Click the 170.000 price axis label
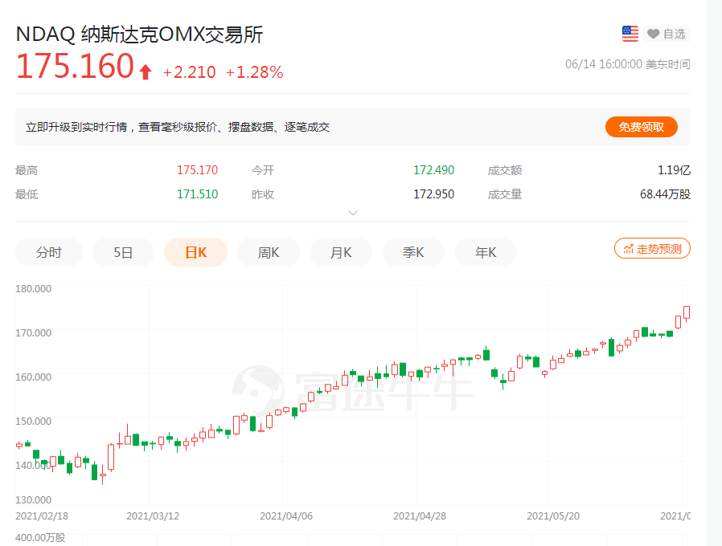Viewport: 722px width, 546px height. pyautogui.click(x=34, y=332)
